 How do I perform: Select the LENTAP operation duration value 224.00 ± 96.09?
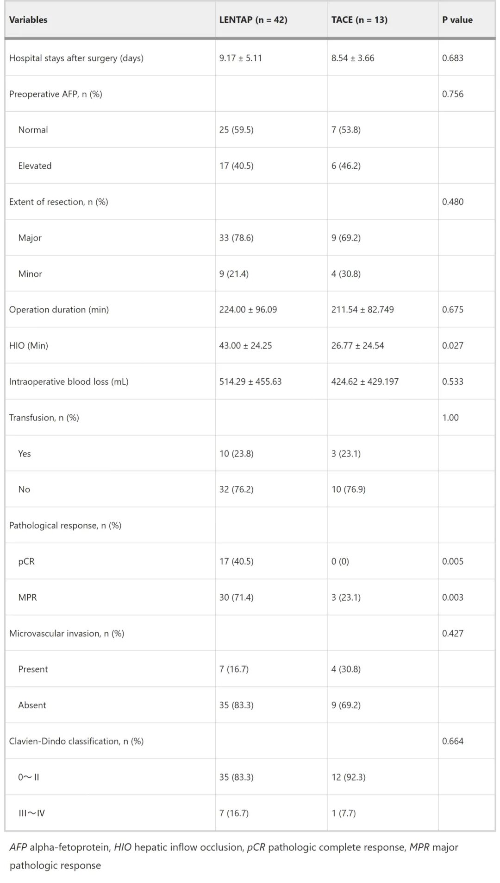tap(248, 310)
